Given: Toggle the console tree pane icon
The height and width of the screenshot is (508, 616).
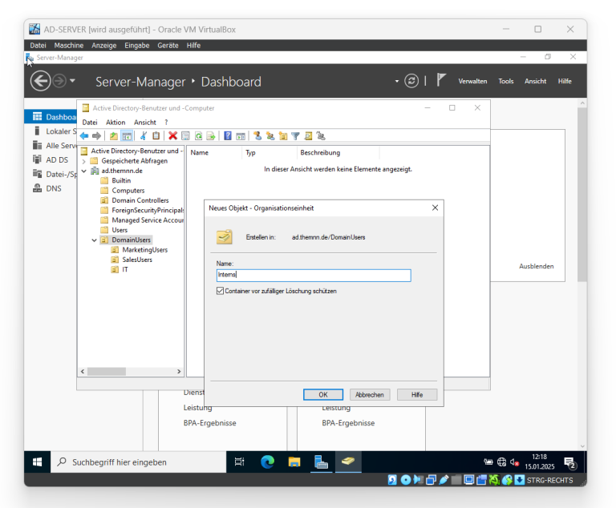Looking at the screenshot, I should coord(127,136).
